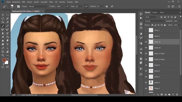The width and height of the screenshot is (182, 102).
Task: Toggle lock all padlock
Action: [165, 25]
